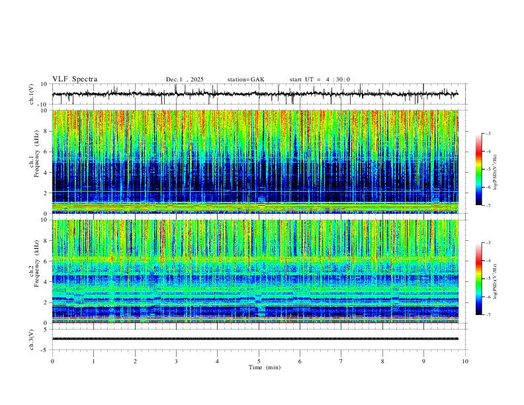Click the time axis tick label "0"
The height and width of the screenshot is (405, 524).
[x=52, y=361]
